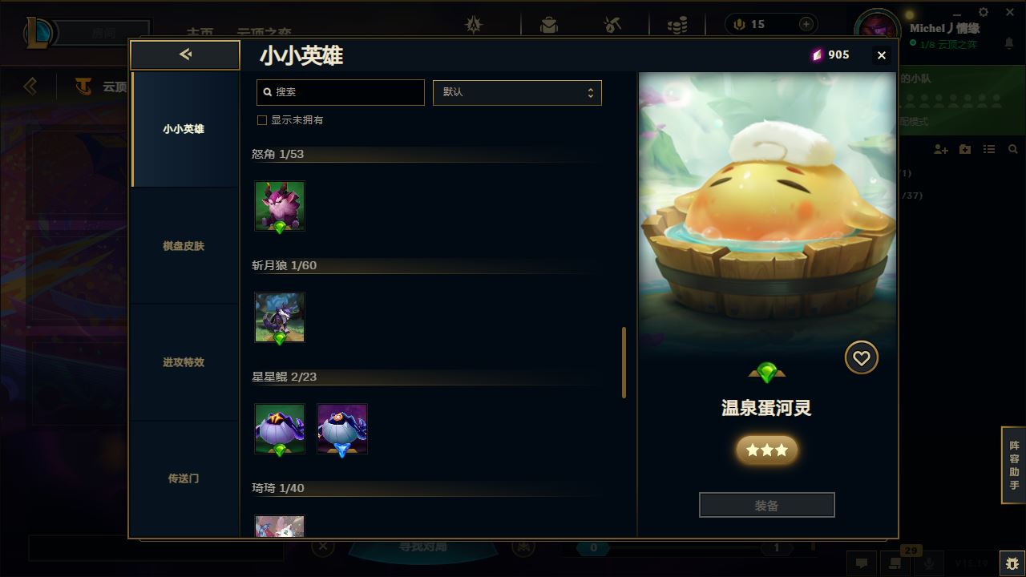This screenshot has height=577, width=1026.
Task: Click the plus icon beside 15
Action: [806, 24]
